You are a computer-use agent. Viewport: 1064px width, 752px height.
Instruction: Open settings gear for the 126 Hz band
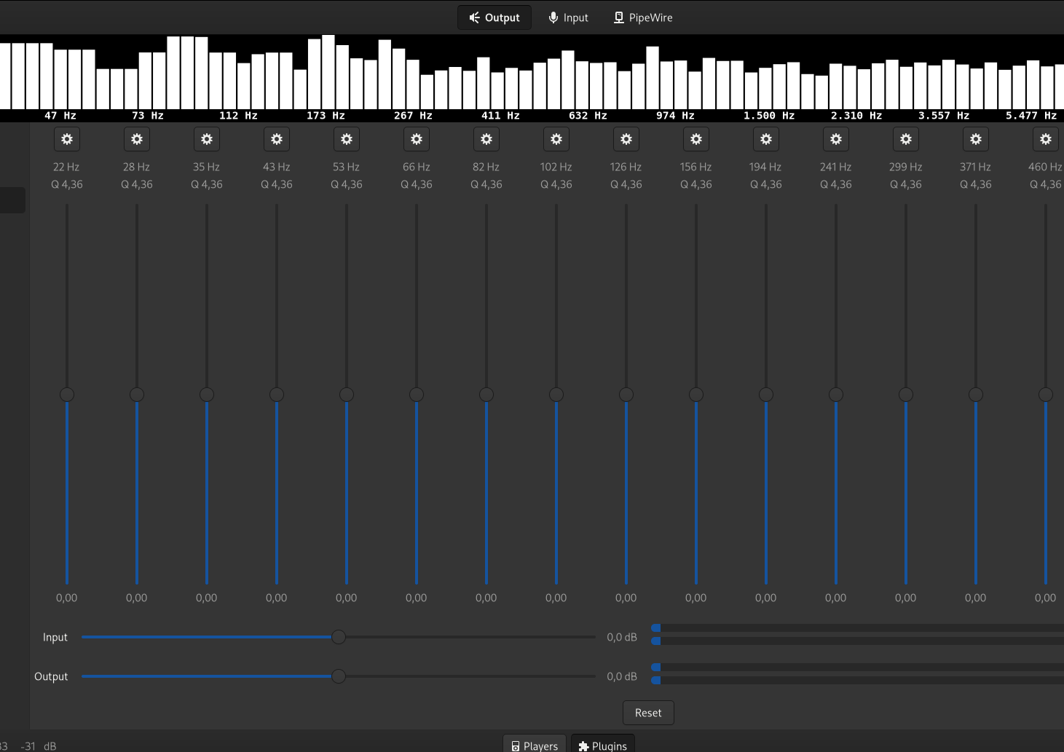(x=626, y=139)
